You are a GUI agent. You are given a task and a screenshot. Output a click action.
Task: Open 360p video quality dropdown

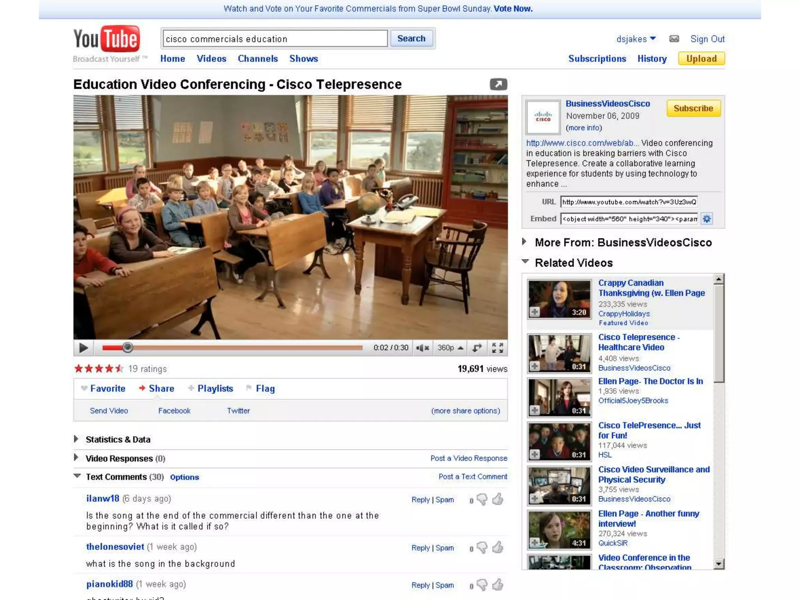(x=450, y=348)
